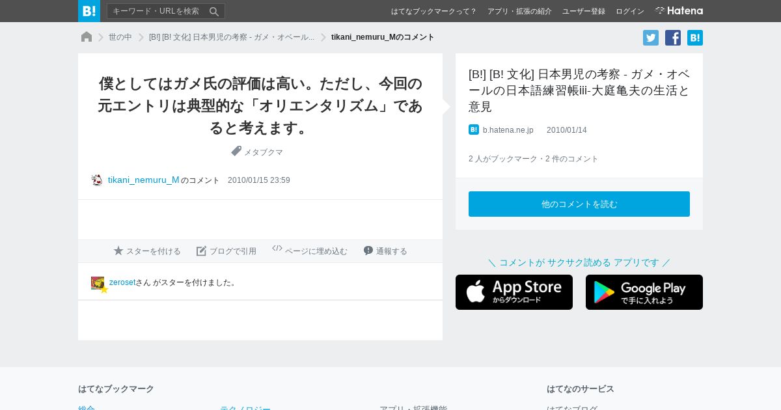The image size is (781, 410).
Task: Share on Twitter icon
Action: pos(651,38)
